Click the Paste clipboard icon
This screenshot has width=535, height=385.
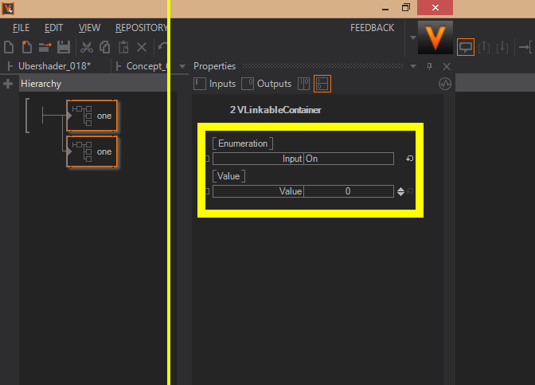tap(123, 48)
